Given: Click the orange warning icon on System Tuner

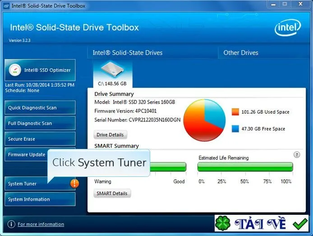Looking at the screenshot, I should coord(75,183).
